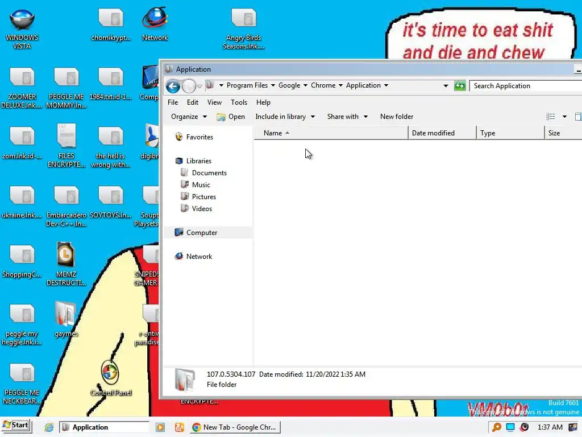The width and height of the screenshot is (582, 437).
Task: Click the green refresh button
Action: click(460, 86)
